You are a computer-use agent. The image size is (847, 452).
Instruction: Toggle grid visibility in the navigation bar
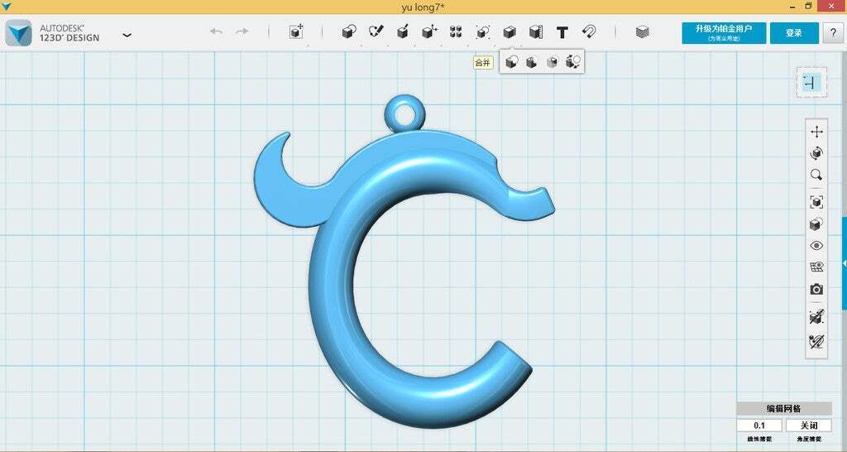[x=816, y=267]
